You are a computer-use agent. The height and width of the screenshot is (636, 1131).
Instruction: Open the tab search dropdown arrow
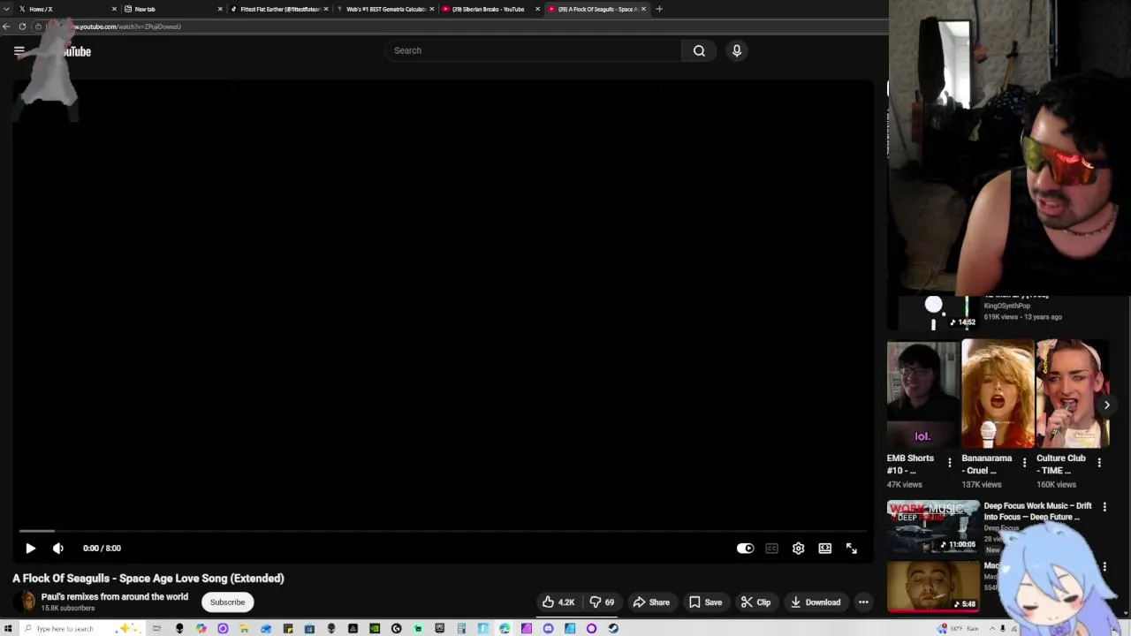click(x=6, y=9)
